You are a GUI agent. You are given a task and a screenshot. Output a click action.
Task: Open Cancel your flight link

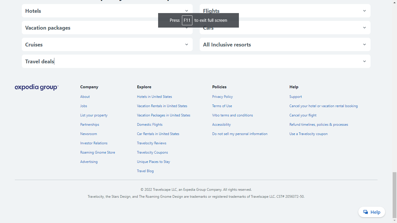tap(303, 115)
